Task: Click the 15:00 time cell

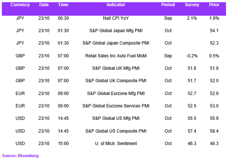Action: coord(63,144)
